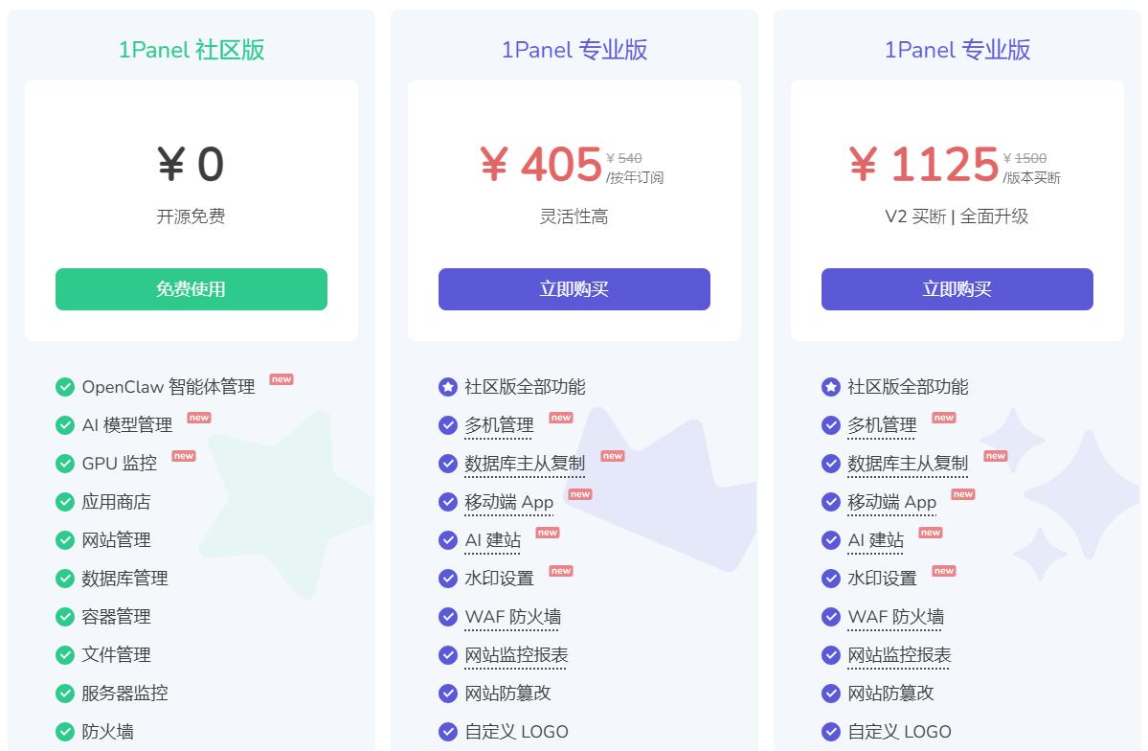The width and height of the screenshot is (1148, 751).
Task: Click 移动端 App link in the ¥1125 plan
Action: pyautogui.click(x=892, y=502)
